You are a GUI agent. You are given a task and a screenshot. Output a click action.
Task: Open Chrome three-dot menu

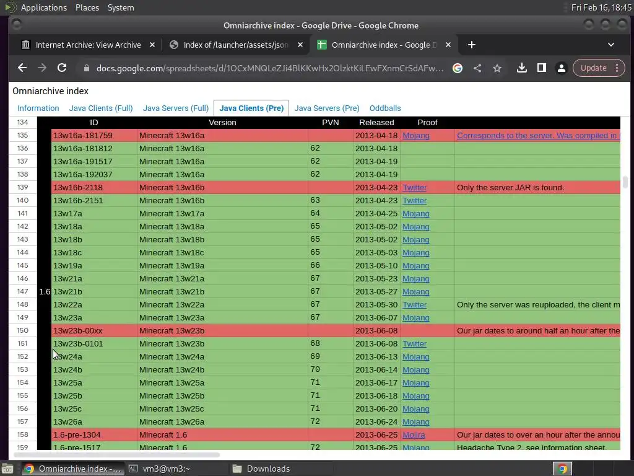click(x=617, y=68)
